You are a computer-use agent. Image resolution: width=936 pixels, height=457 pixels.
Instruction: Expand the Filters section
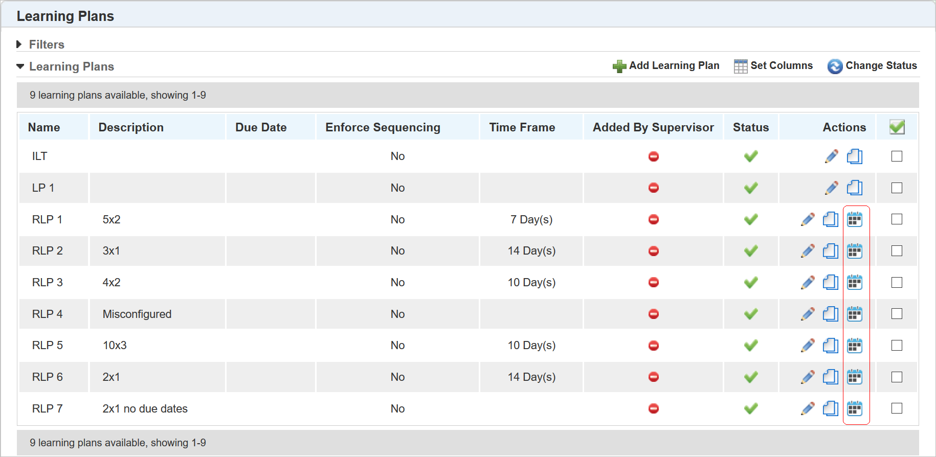tap(19, 44)
